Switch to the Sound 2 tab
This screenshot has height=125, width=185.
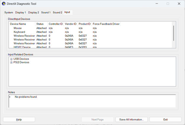57,12
